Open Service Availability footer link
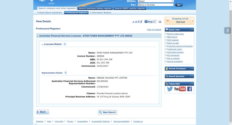Image resolution: width=232 pixels, height=125 pixels. pos(122,121)
